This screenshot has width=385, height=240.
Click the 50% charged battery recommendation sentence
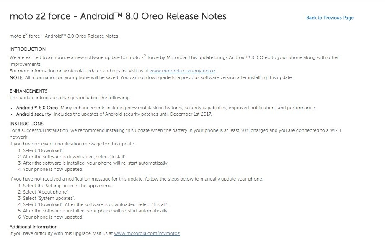pyautogui.click(x=175, y=134)
